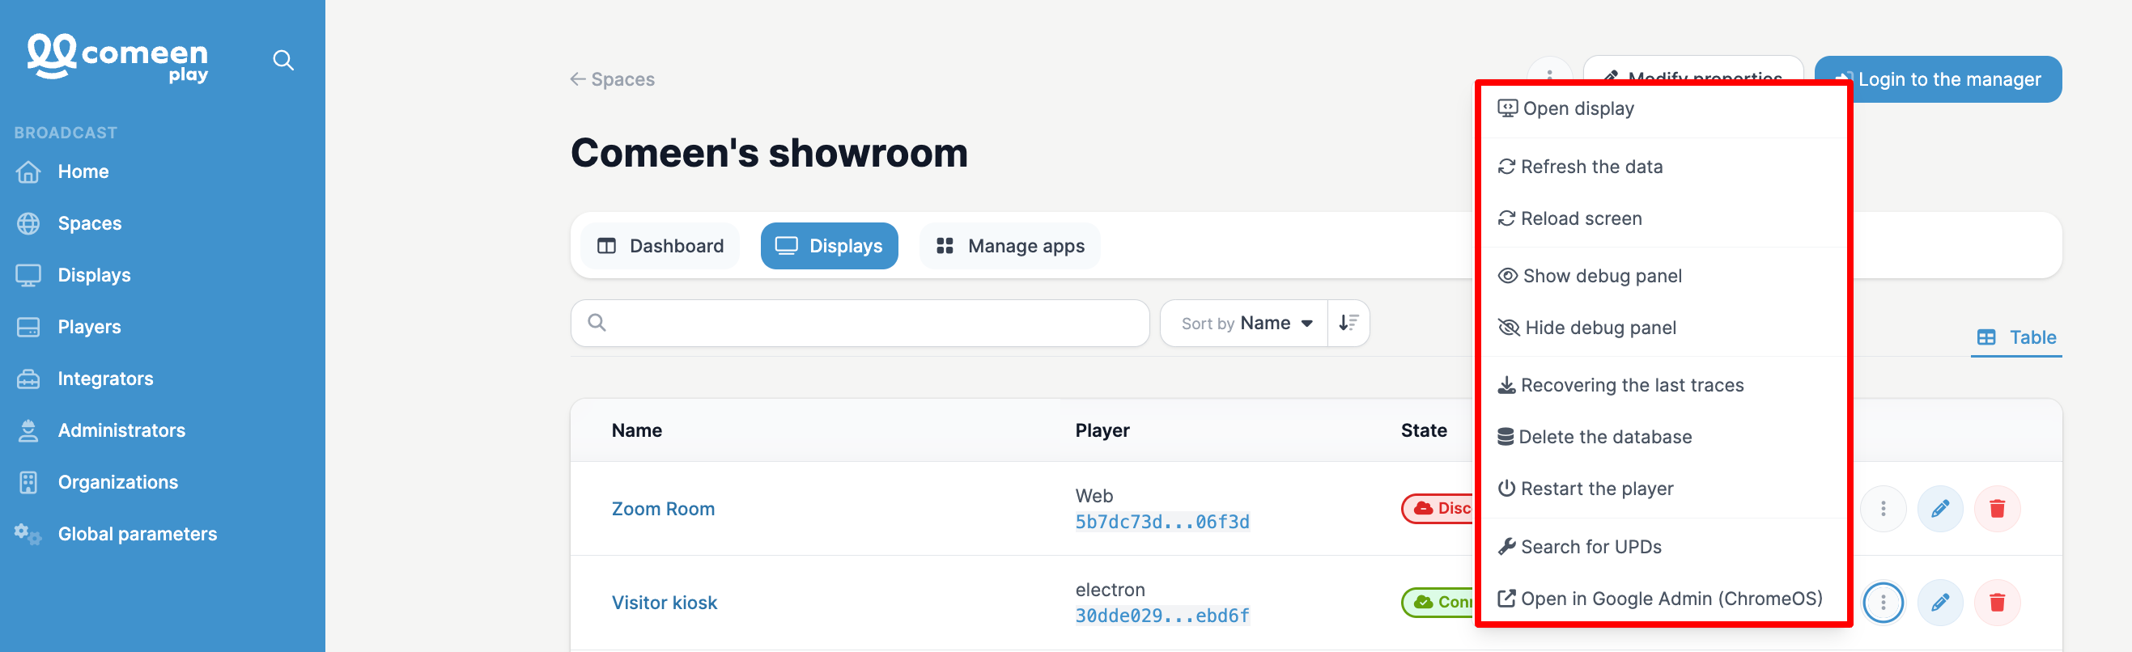Select Show debug panel
Screen dimensions: 2132x652
[1663, 276]
